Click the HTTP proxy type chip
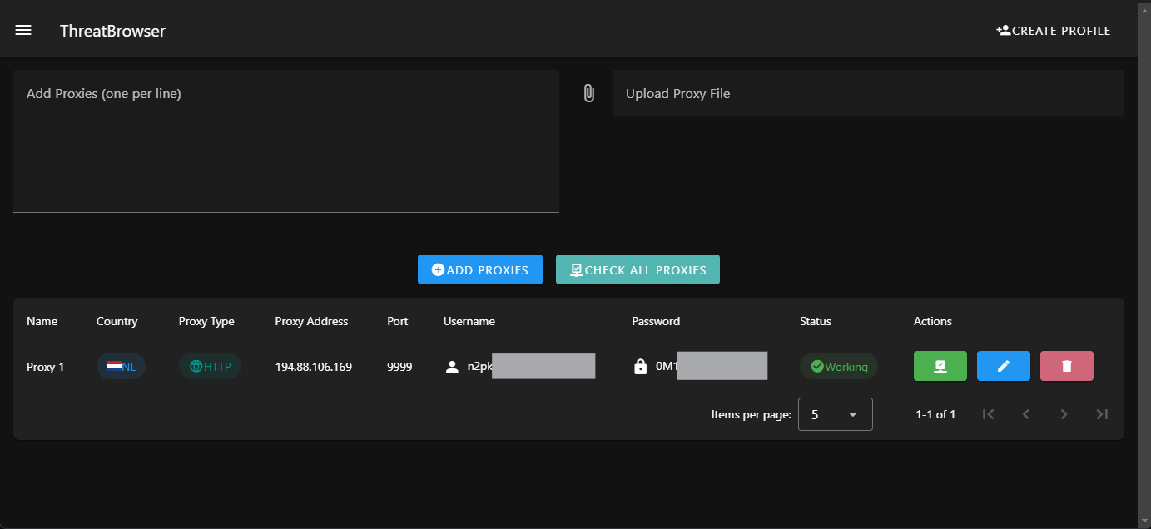Viewport: 1151px width, 529px height. pos(210,366)
